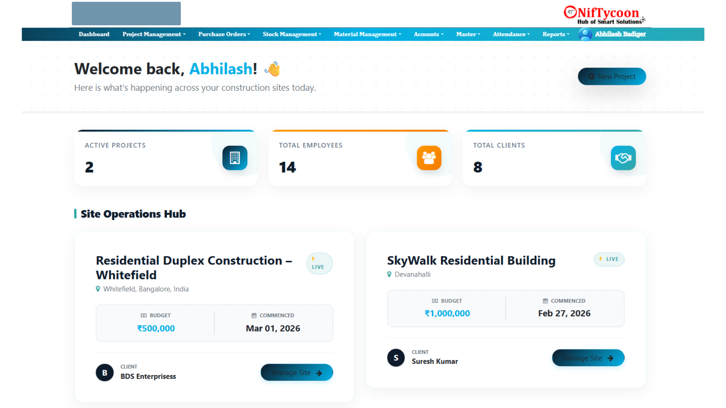Click Manage Site for Residential Duplex Whitefield
This screenshot has height=408, width=726.
point(296,372)
